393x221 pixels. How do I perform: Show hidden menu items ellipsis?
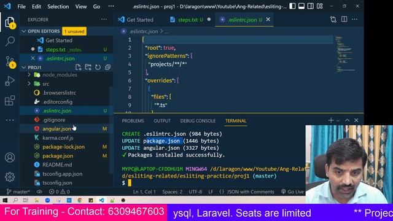click(x=111, y=6)
